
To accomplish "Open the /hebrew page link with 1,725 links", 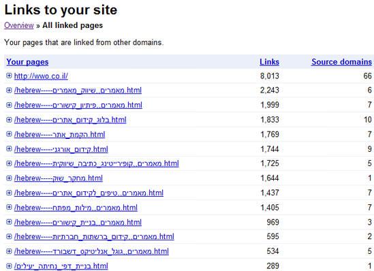I will click(x=96, y=163).
